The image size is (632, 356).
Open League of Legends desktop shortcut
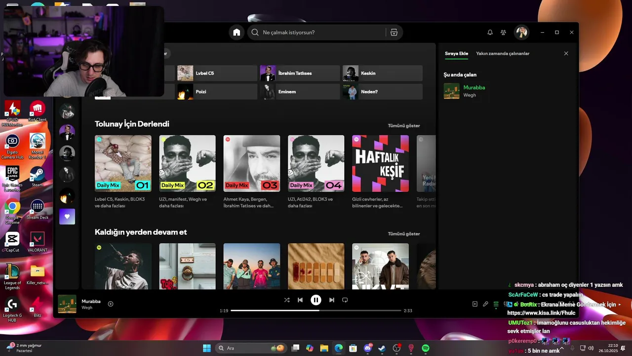(x=12, y=277)
